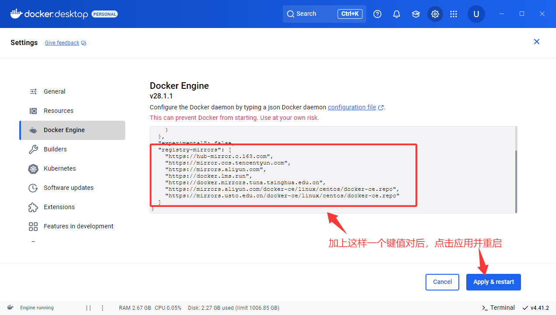
Task: Click the version v4.41.2 update indicator
Action: (536, 308)
